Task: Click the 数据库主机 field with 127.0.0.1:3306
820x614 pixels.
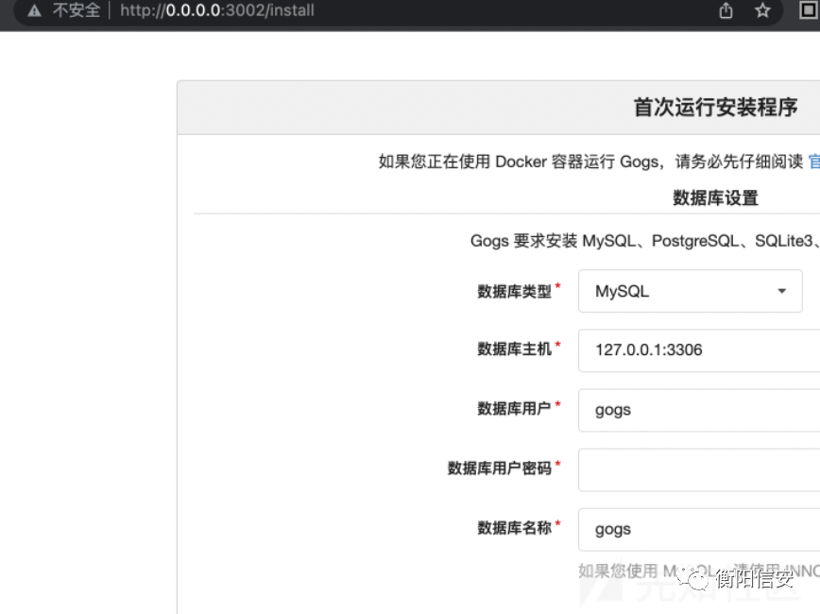Action: coord(699,350)
